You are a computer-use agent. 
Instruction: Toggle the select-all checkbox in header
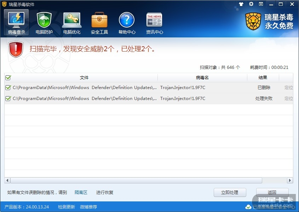[8, 77]
